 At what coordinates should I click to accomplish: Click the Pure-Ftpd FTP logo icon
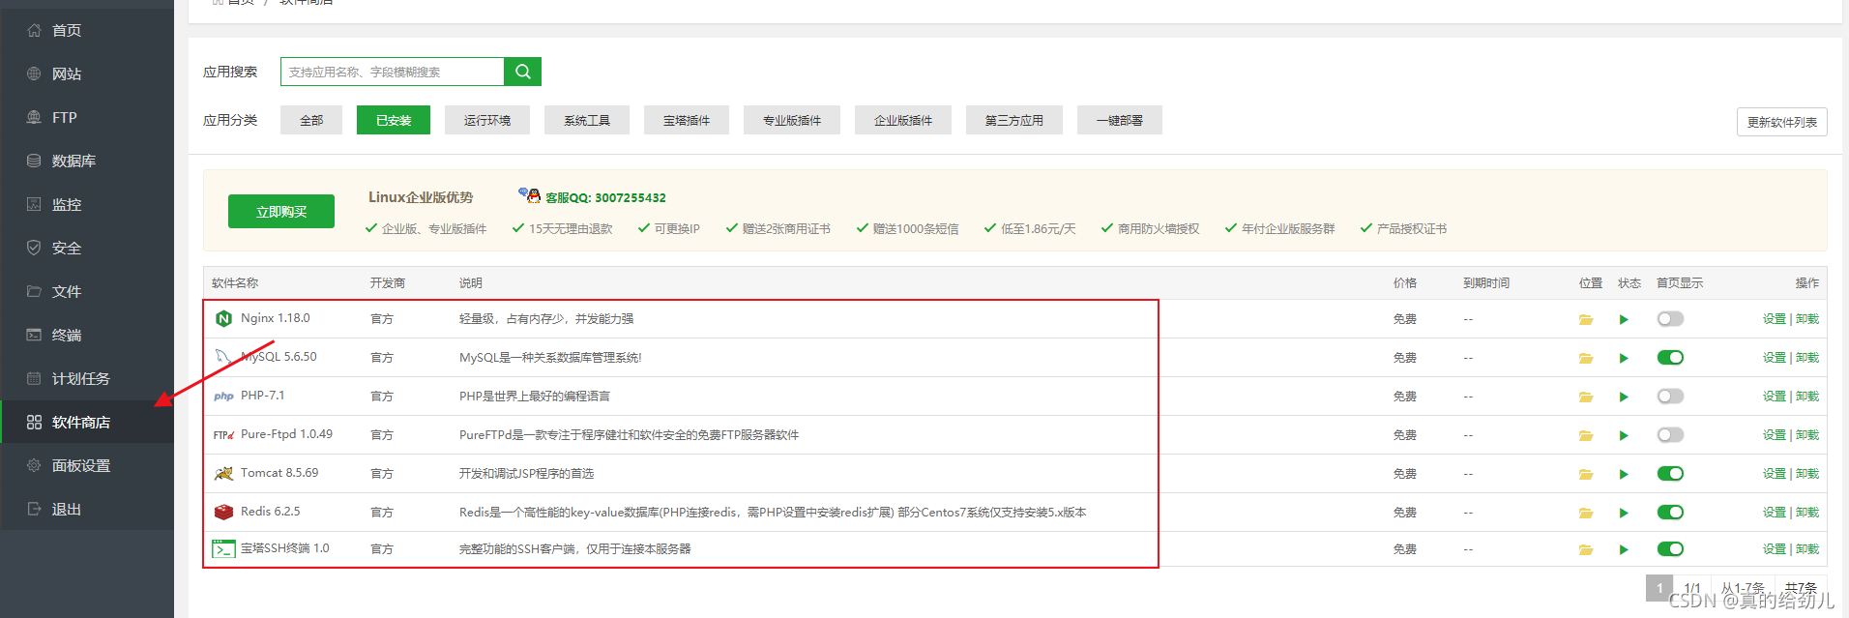(x=223, y=435)
